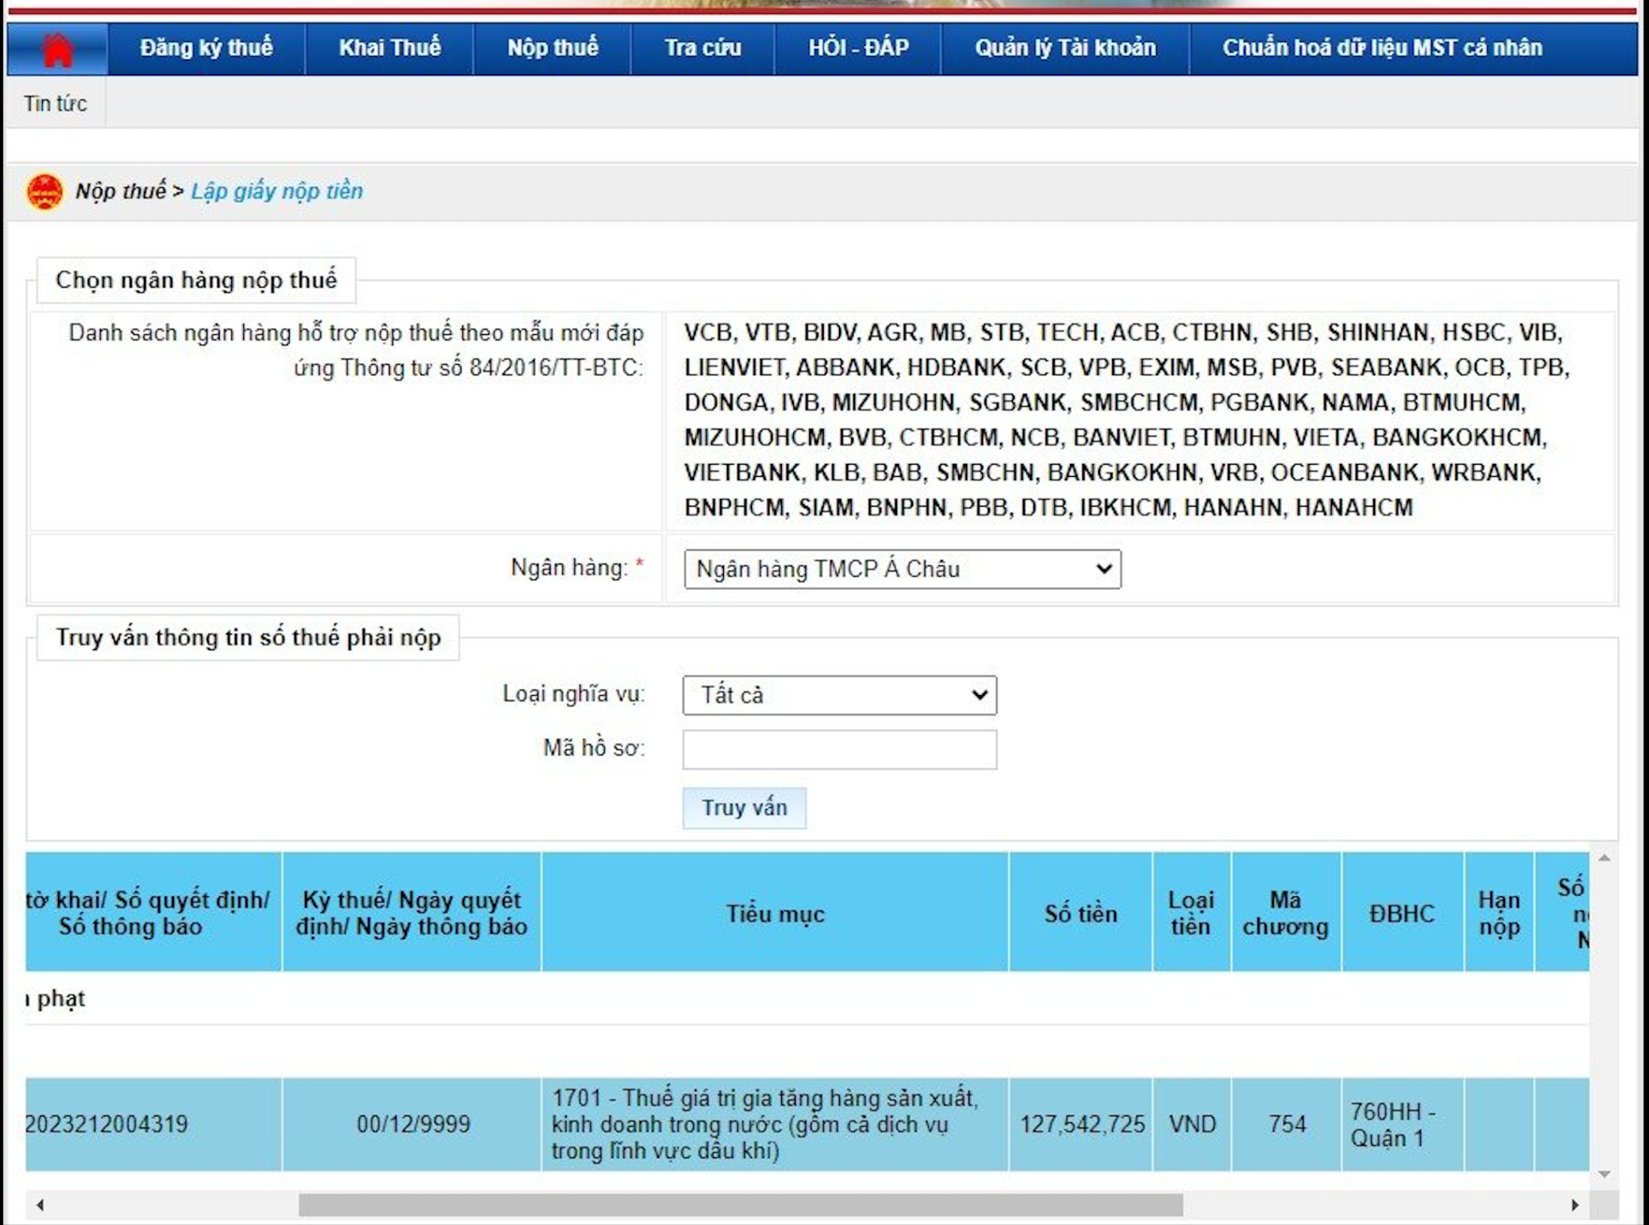Click the table's vertical scroll down arrow
Screen dimensions: 1649x1225
click(1604, 1174)
